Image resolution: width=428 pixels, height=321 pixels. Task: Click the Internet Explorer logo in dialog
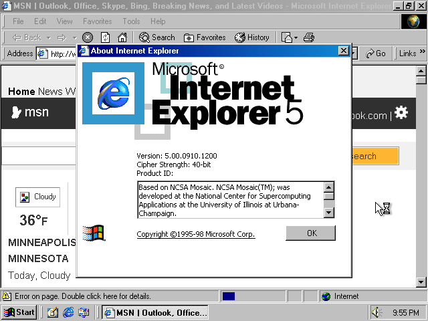[113, 93]
